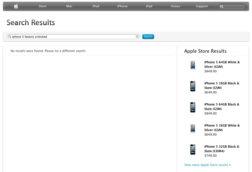
Task: Click thumbnail of 16GB White & Silver iPhone
Action: tap(193, 128)
